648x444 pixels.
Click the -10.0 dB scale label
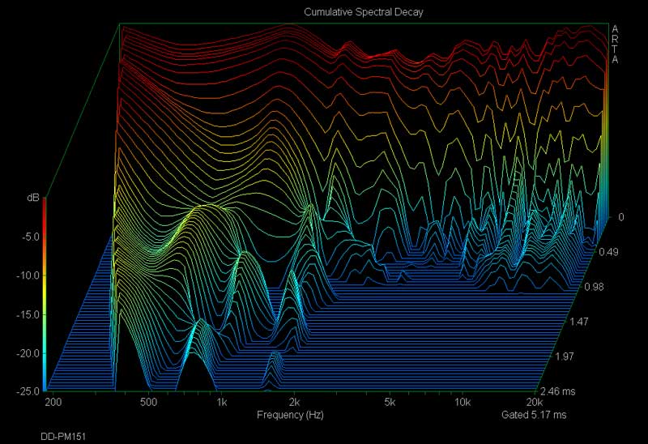click(29, 275)
